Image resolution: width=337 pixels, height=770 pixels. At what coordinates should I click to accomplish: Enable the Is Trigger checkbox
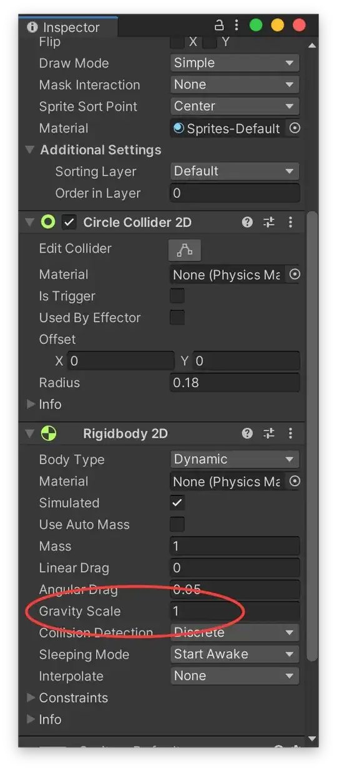pyautogui.click(x=177, y=296)
